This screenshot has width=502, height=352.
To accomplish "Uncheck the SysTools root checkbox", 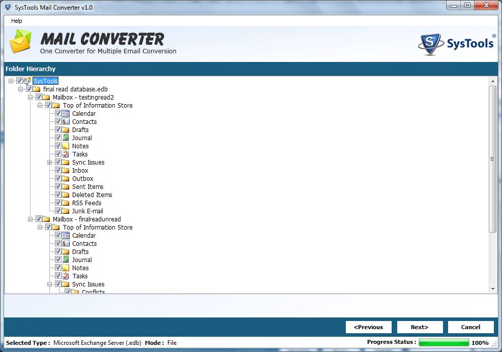I will click(x=19, y=81).
